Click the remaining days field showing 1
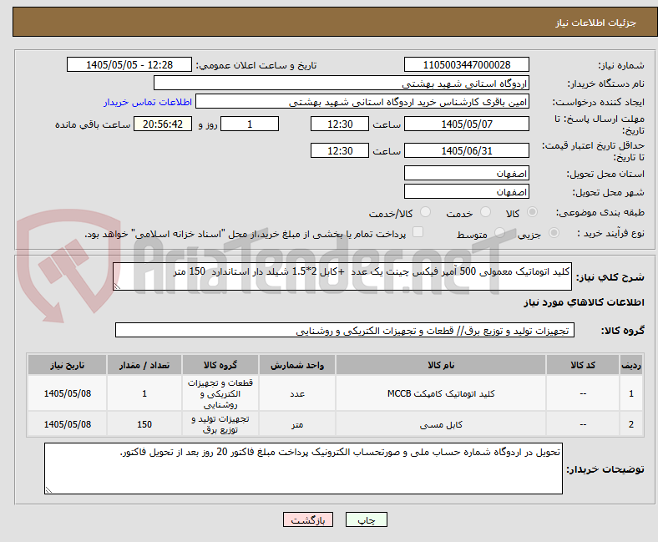 [x=250, y=124]
